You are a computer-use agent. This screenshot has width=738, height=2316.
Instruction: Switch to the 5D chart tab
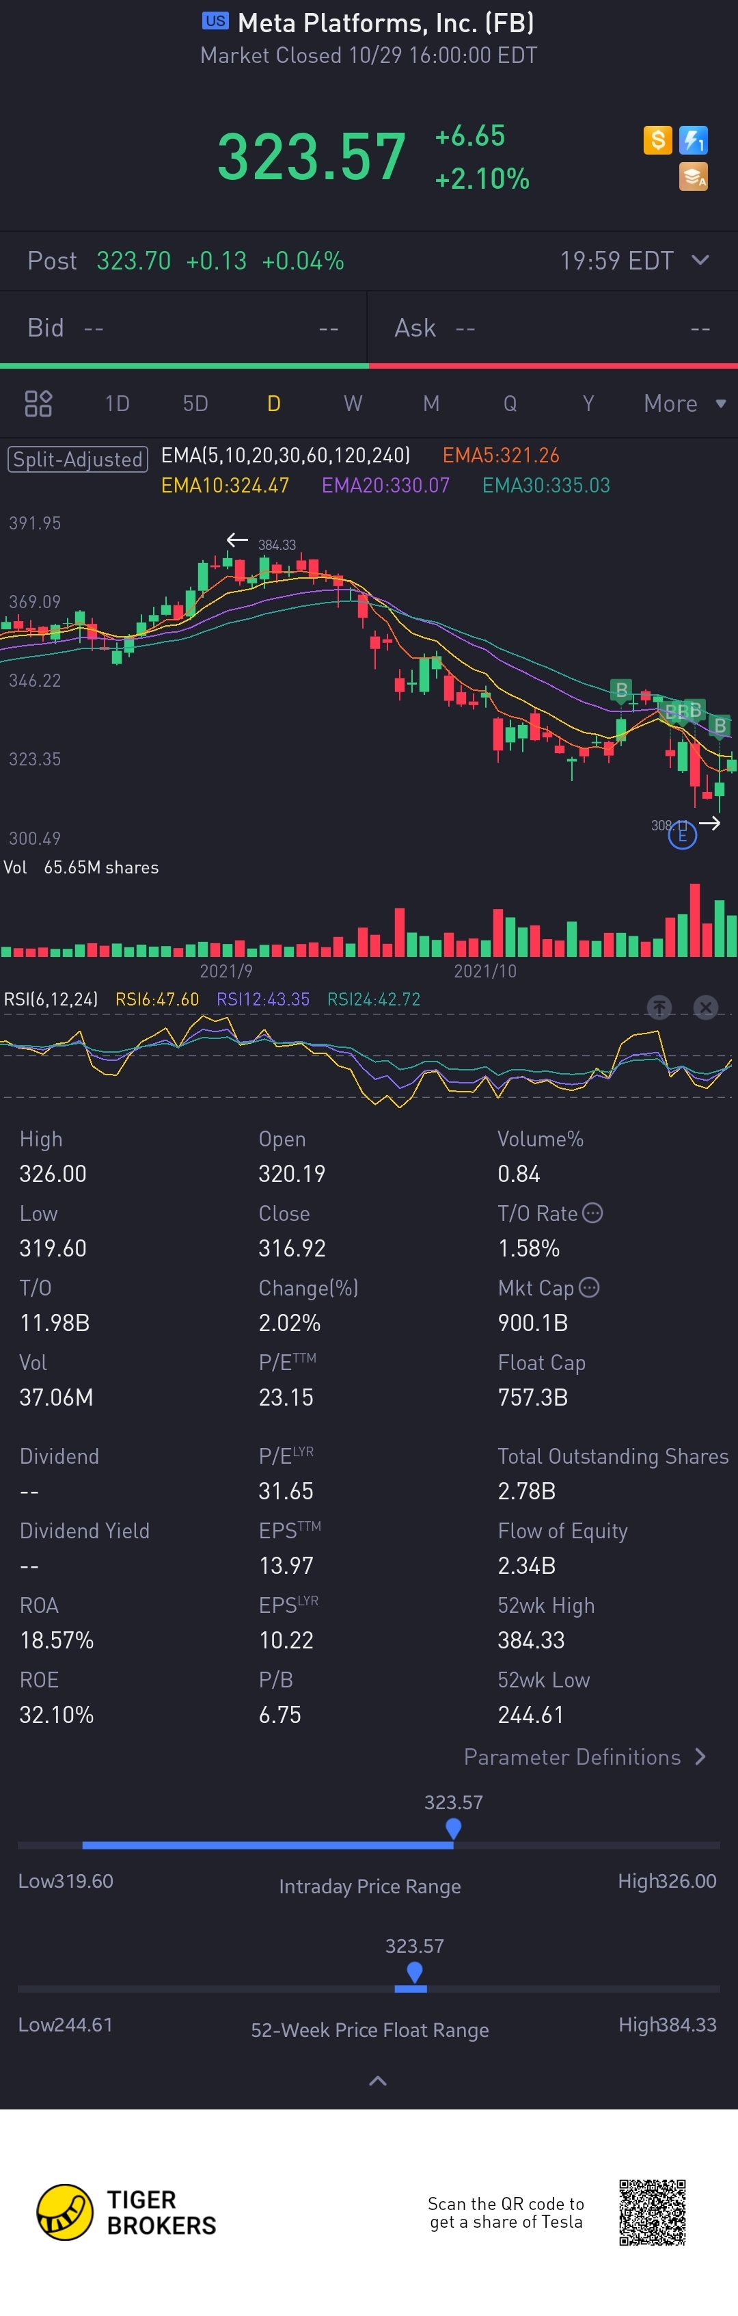click(x=195, y=404)
